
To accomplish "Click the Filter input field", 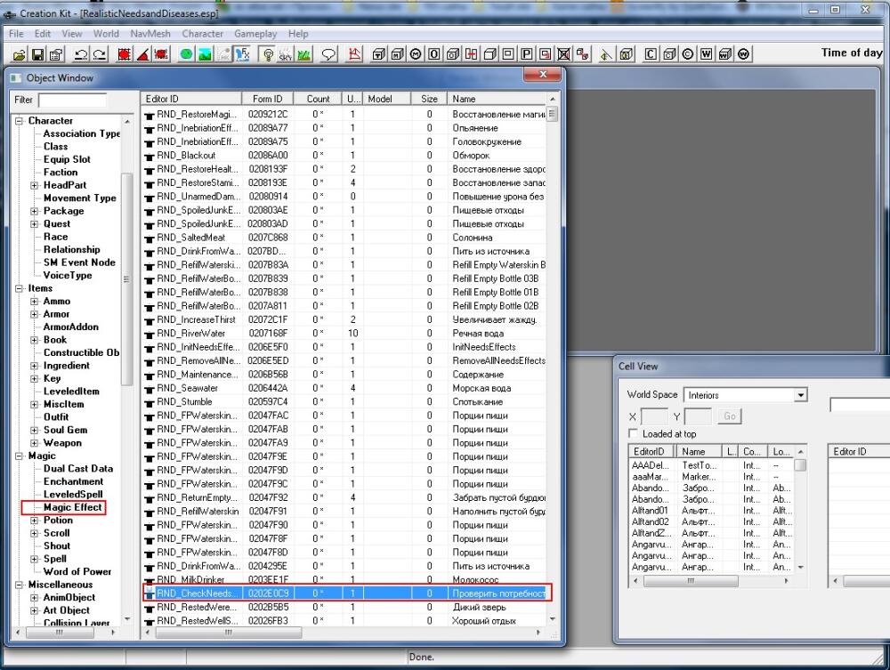I will pyautogui.click(x=72, y=101).
